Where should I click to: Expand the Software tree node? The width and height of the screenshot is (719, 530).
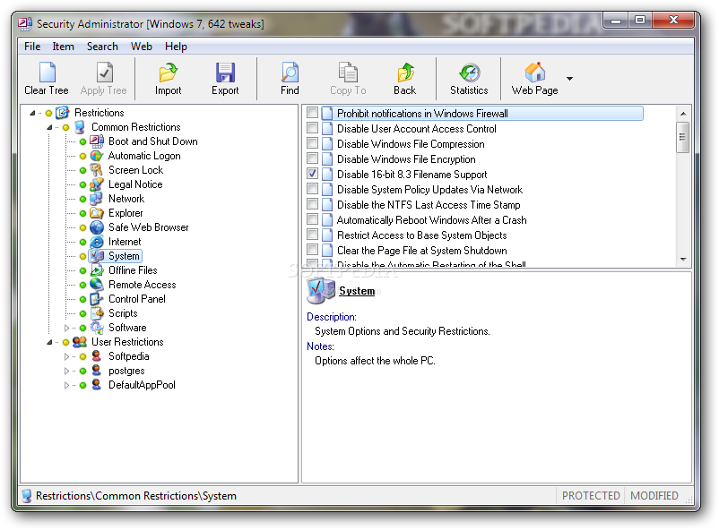tap(66, 328)
